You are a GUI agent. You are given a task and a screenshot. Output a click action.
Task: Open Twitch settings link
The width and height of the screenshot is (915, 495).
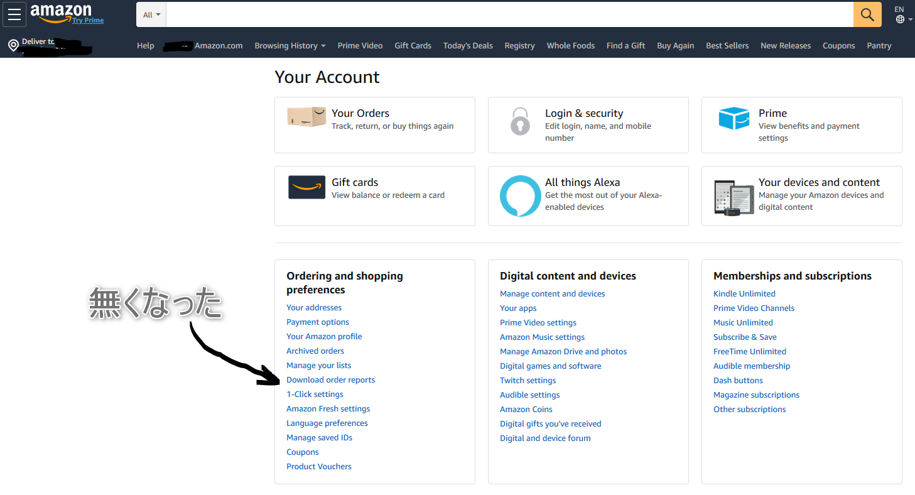pyautogui.click(x=528, y=381)
